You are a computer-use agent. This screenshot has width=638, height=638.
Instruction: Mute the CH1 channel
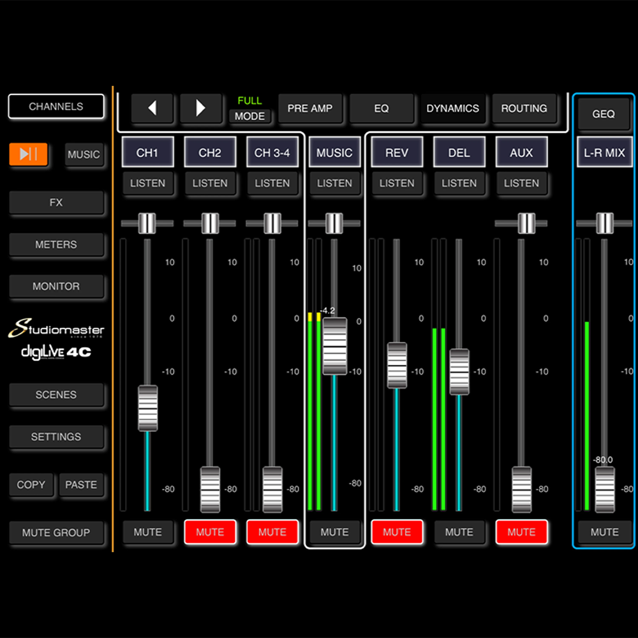pyautogui.click(x=148, y=532)
